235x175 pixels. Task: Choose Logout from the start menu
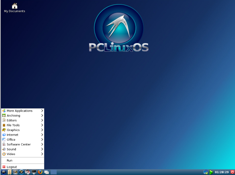click(23, 167)
